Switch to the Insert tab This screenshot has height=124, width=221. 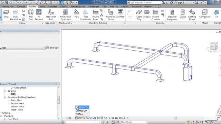42,7
